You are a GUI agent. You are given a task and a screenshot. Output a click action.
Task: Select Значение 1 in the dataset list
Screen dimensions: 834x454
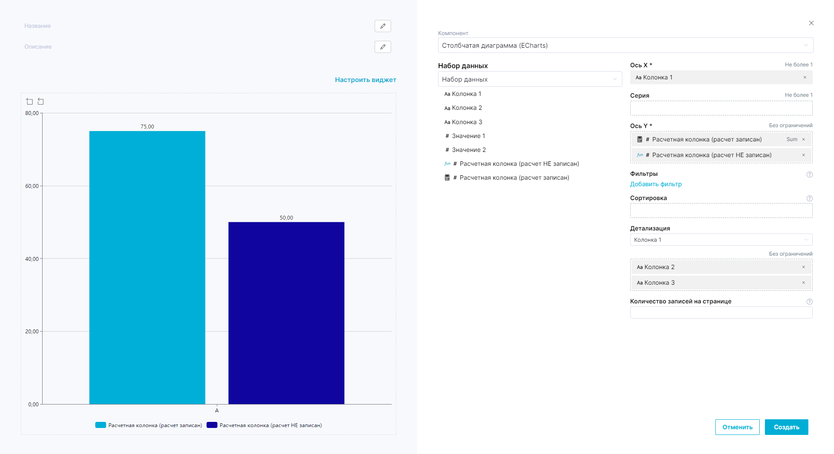(468, 136)
